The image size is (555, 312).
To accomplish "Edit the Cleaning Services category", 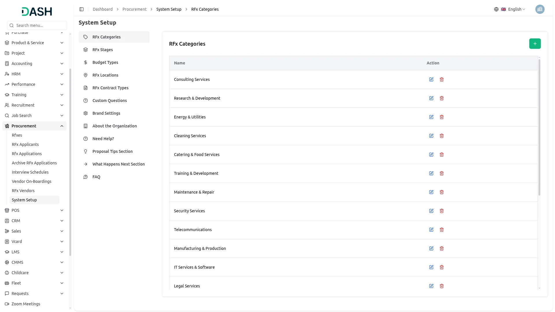I will [431, 136].
